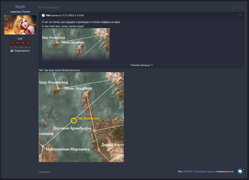Remove your reaction with the x badge

(x=243, y=169)
